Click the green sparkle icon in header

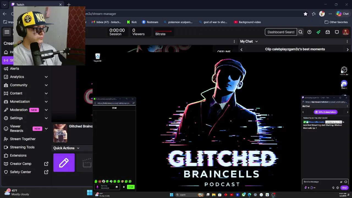coord(318,32)
